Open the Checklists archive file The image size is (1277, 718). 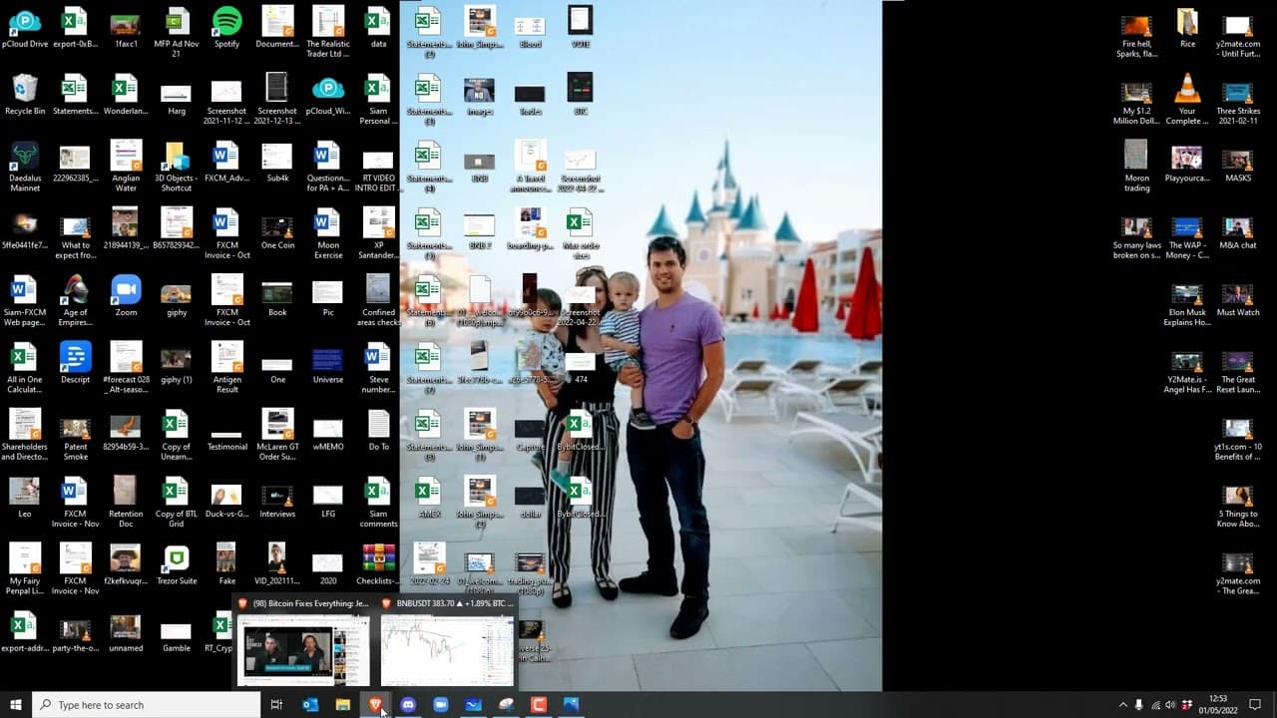click(x=378, y=564)
